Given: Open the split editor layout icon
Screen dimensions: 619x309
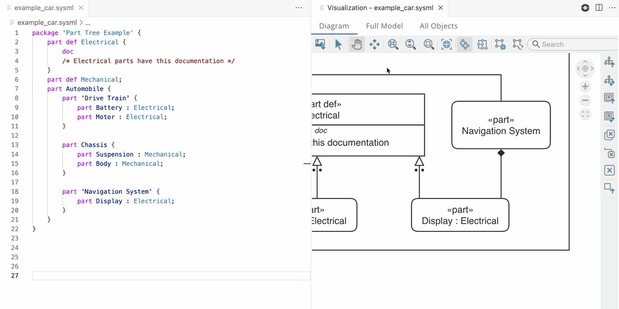Looking at the screenshot, I should 599,8.
